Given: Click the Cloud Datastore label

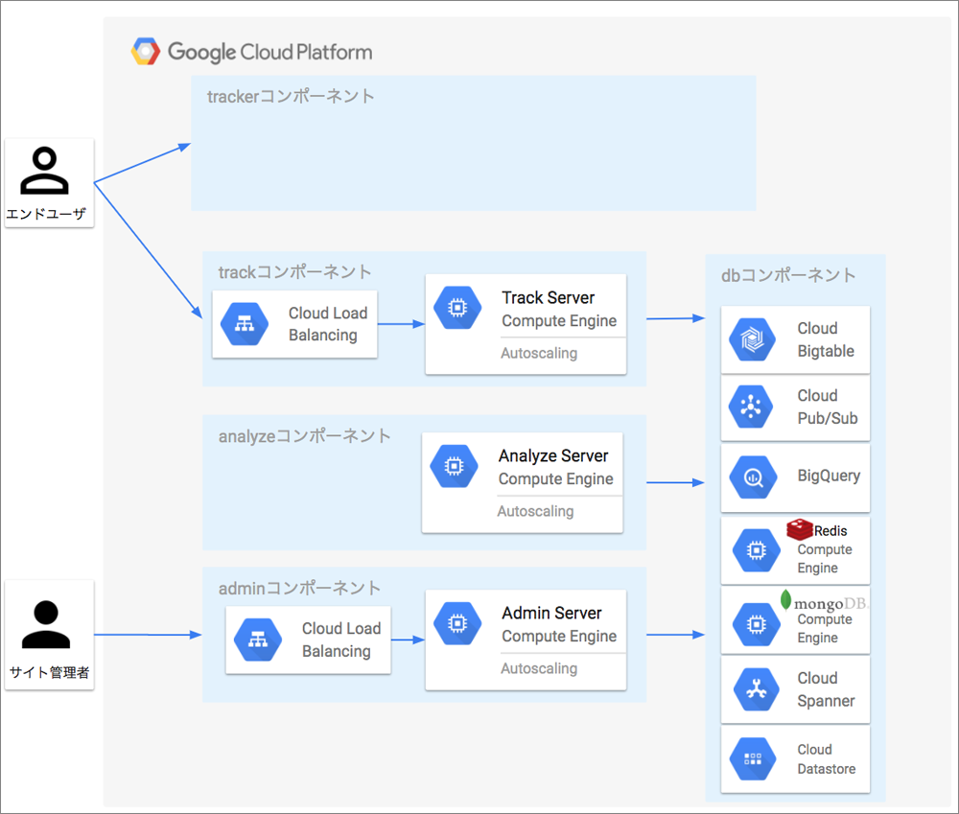Looking at the screenshot, I should [x=827, y=759].
